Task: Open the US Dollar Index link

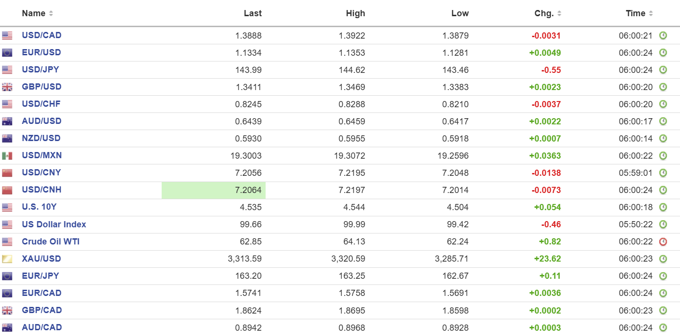Action: 54,224
